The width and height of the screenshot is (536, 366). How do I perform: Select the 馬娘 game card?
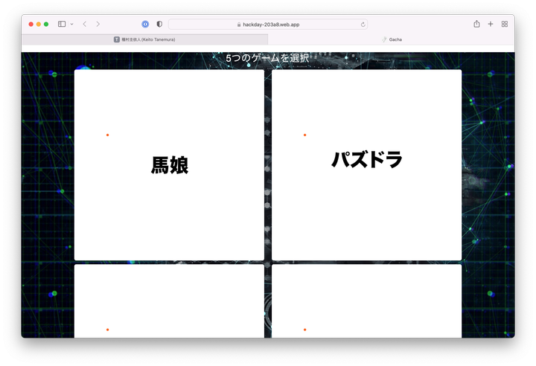click(x=169, y=165)
